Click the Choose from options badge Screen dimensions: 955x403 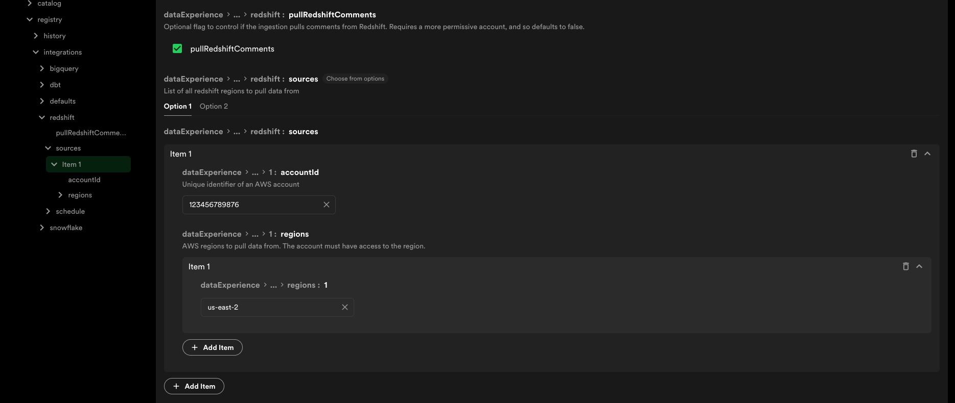[x=355, y=79]
